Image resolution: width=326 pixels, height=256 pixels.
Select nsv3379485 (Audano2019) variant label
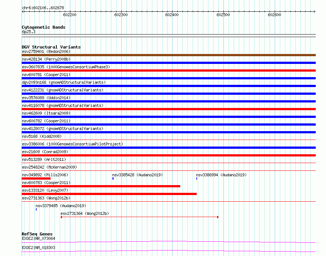tap(61, 206)
